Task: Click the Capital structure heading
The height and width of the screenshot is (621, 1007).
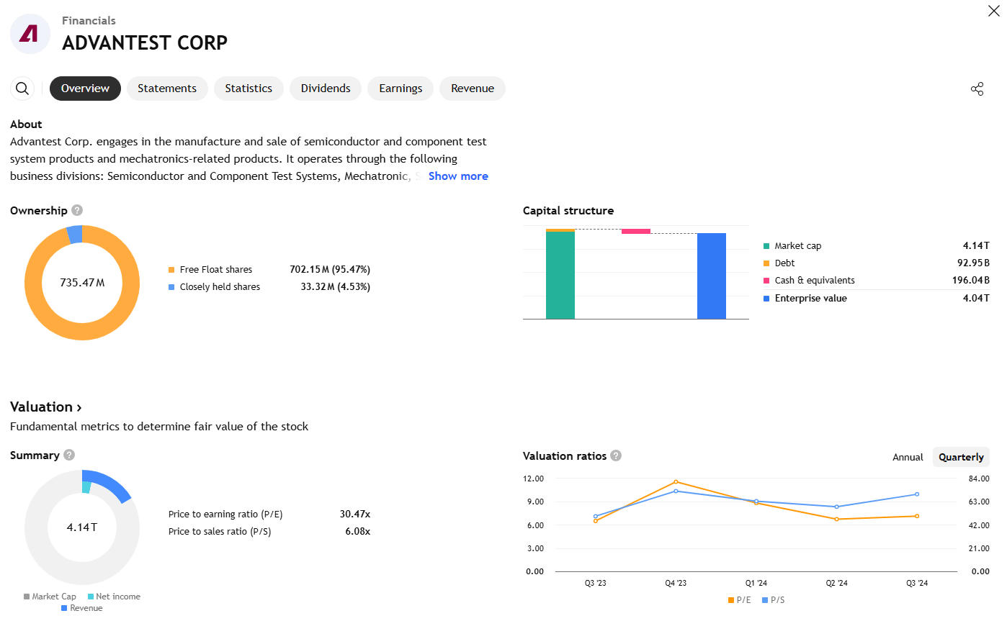Action: [x=568, y=211]
